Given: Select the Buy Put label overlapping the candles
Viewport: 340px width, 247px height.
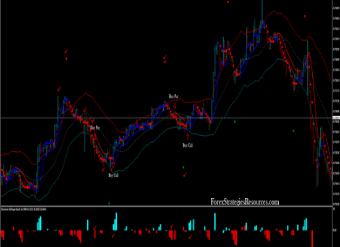Looking at the screenshot, I should 95,128.
